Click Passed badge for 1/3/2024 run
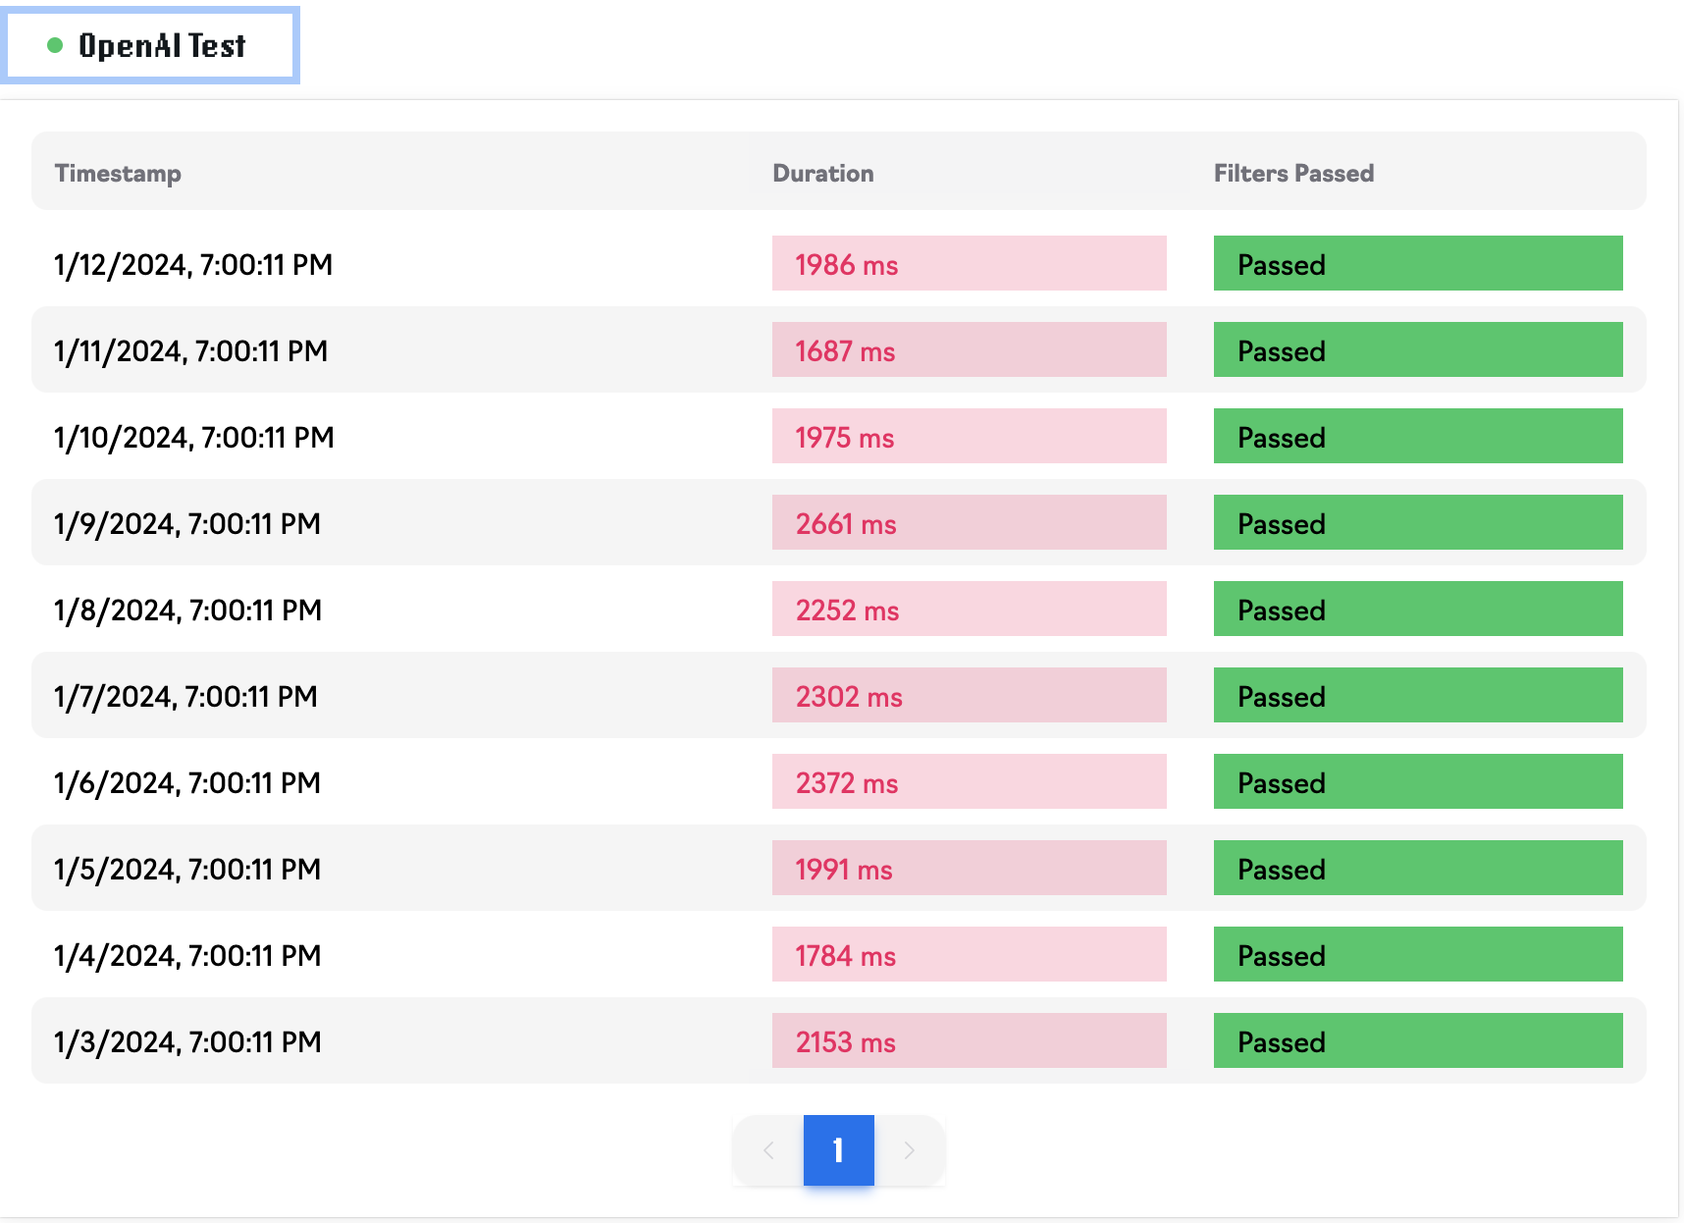 coord(1417,1041)
